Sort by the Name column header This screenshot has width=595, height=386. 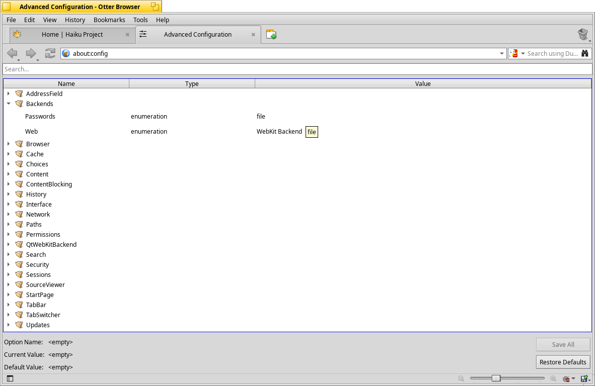(66, 84)
